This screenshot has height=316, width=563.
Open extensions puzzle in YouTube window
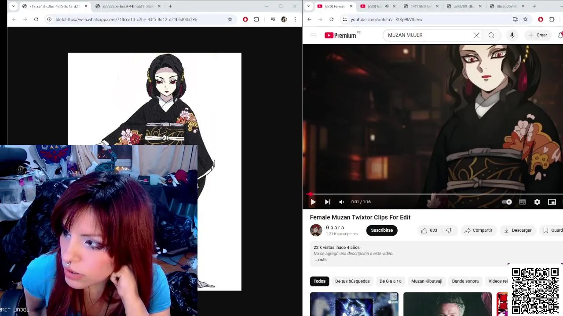click(552, 19)
